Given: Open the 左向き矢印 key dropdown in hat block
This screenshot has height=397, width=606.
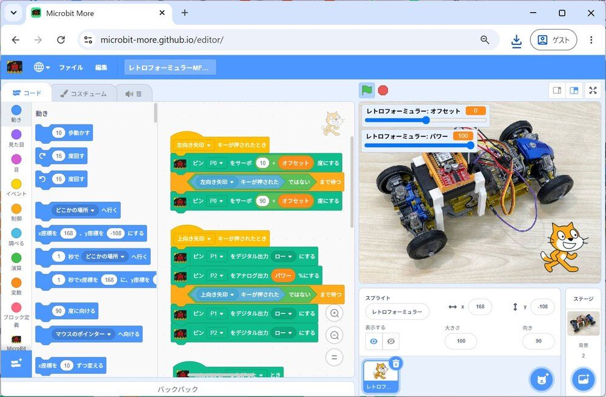Looking at the screenshot, I should pos(194,145).
